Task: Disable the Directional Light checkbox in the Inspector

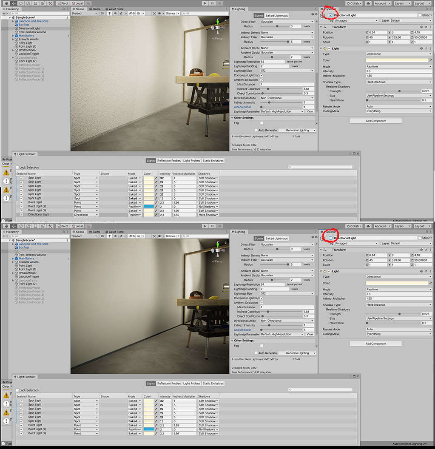Action: 330,16
